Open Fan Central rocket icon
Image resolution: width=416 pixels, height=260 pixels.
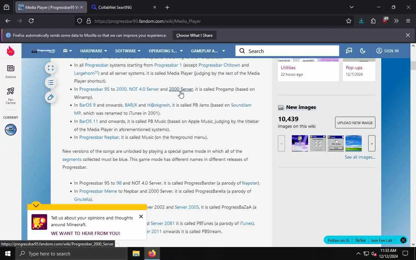tap(10, 96)
